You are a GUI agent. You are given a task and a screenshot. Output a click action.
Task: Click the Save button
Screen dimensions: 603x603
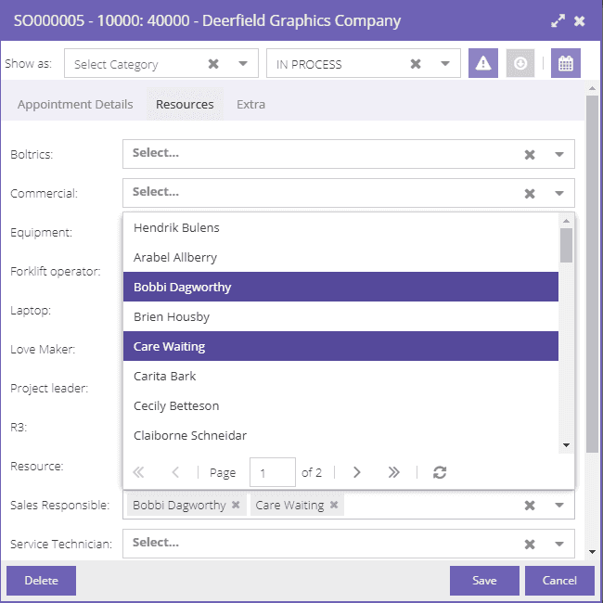[x=484, y=581]
